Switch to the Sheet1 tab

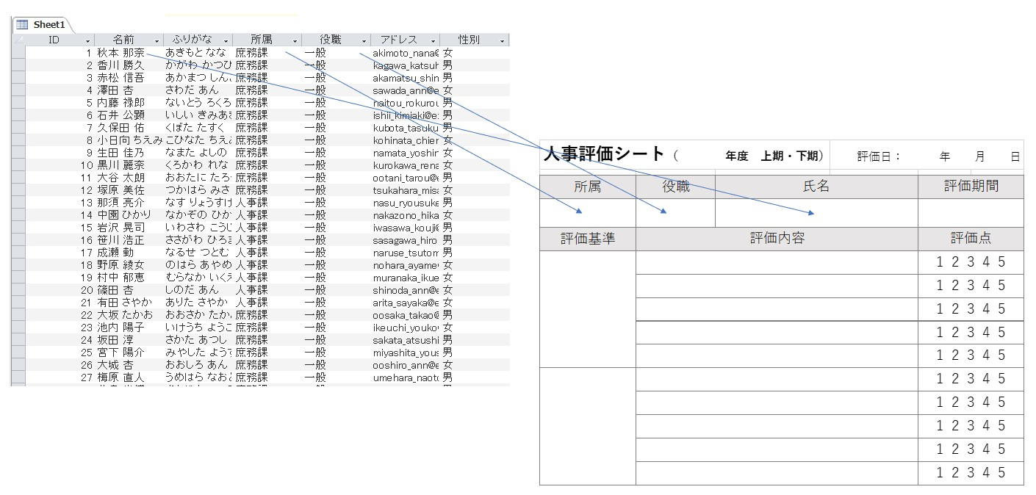point(48,24)
